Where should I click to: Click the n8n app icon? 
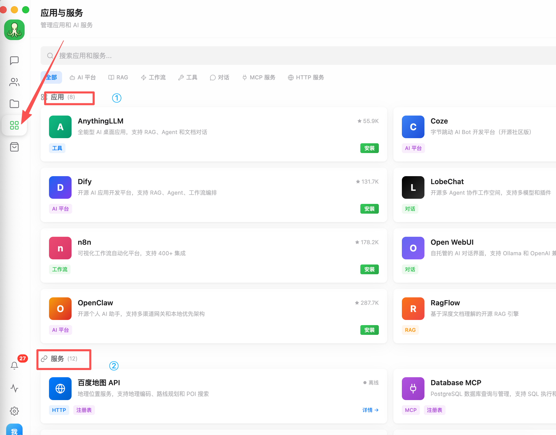point(60,248)
